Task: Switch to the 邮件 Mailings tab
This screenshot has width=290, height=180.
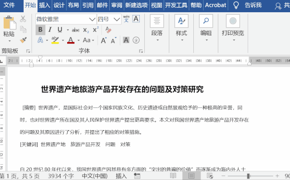Action: (102, 5)
